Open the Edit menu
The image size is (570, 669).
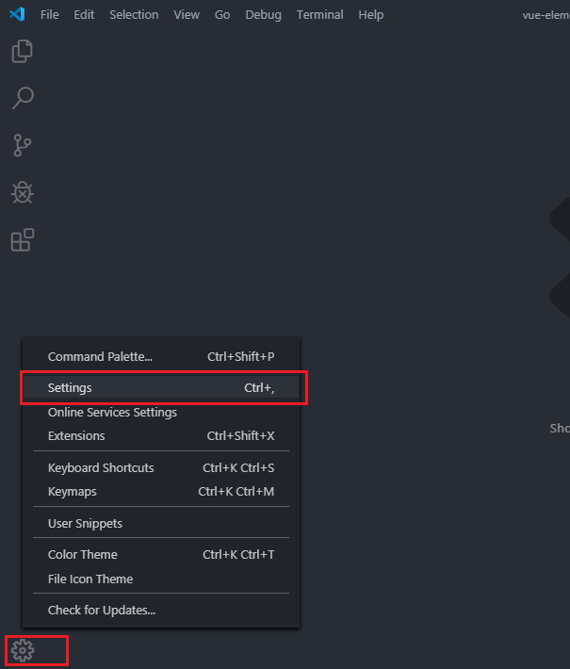point(84,15)
